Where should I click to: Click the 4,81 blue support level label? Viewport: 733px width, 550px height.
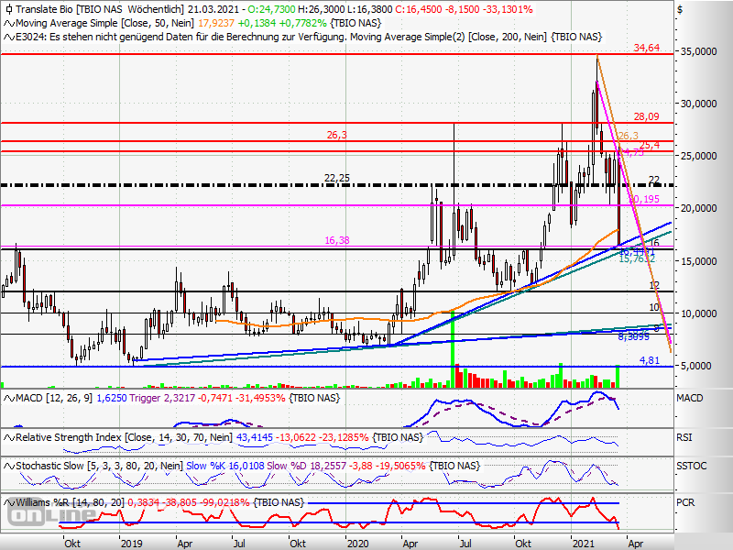click(649, 360)
